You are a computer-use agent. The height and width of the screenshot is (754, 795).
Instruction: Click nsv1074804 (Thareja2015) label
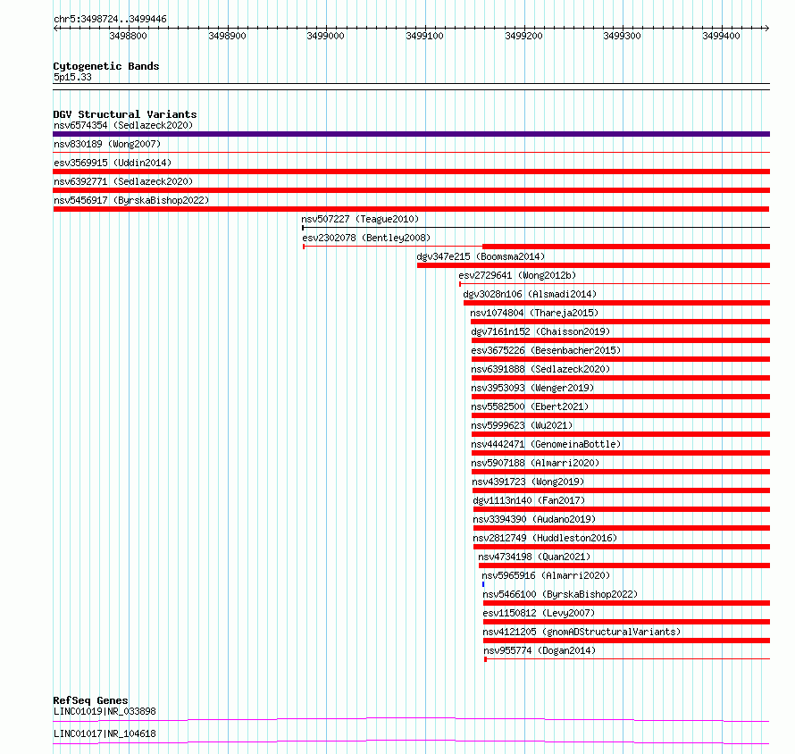(x=534, y=313)
